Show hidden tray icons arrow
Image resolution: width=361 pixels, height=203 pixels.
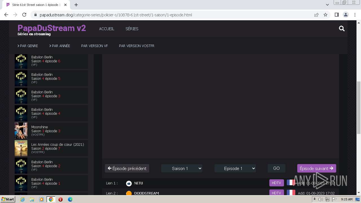pos(314,199)
